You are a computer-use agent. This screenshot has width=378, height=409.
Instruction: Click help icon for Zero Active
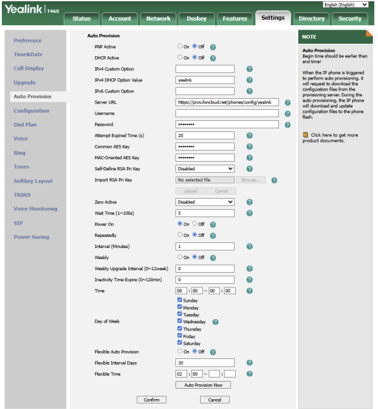pos(249,202)
